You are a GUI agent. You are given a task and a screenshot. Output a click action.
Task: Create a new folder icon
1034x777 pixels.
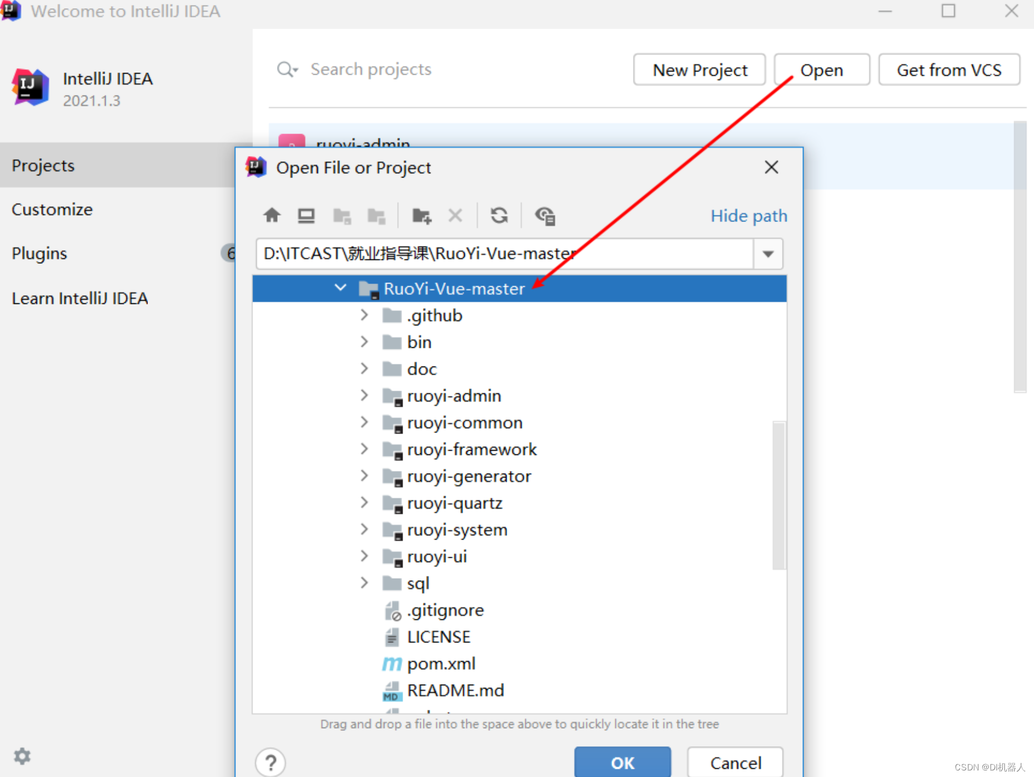[422, 216]
